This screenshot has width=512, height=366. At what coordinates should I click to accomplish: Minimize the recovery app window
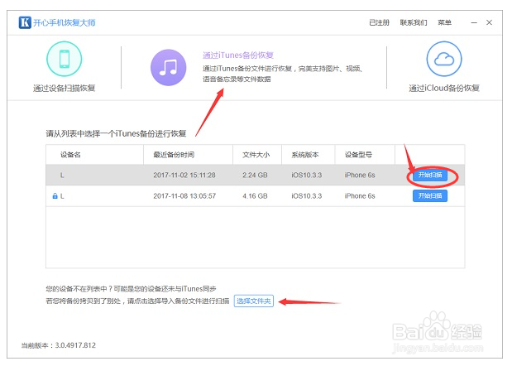click(474, 22)
